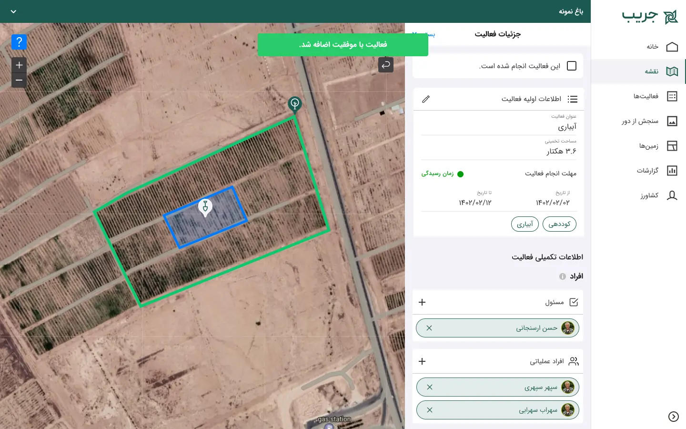Remove سهراب سهرابی from operational people
686x429 pixels.
coord(430,410)
